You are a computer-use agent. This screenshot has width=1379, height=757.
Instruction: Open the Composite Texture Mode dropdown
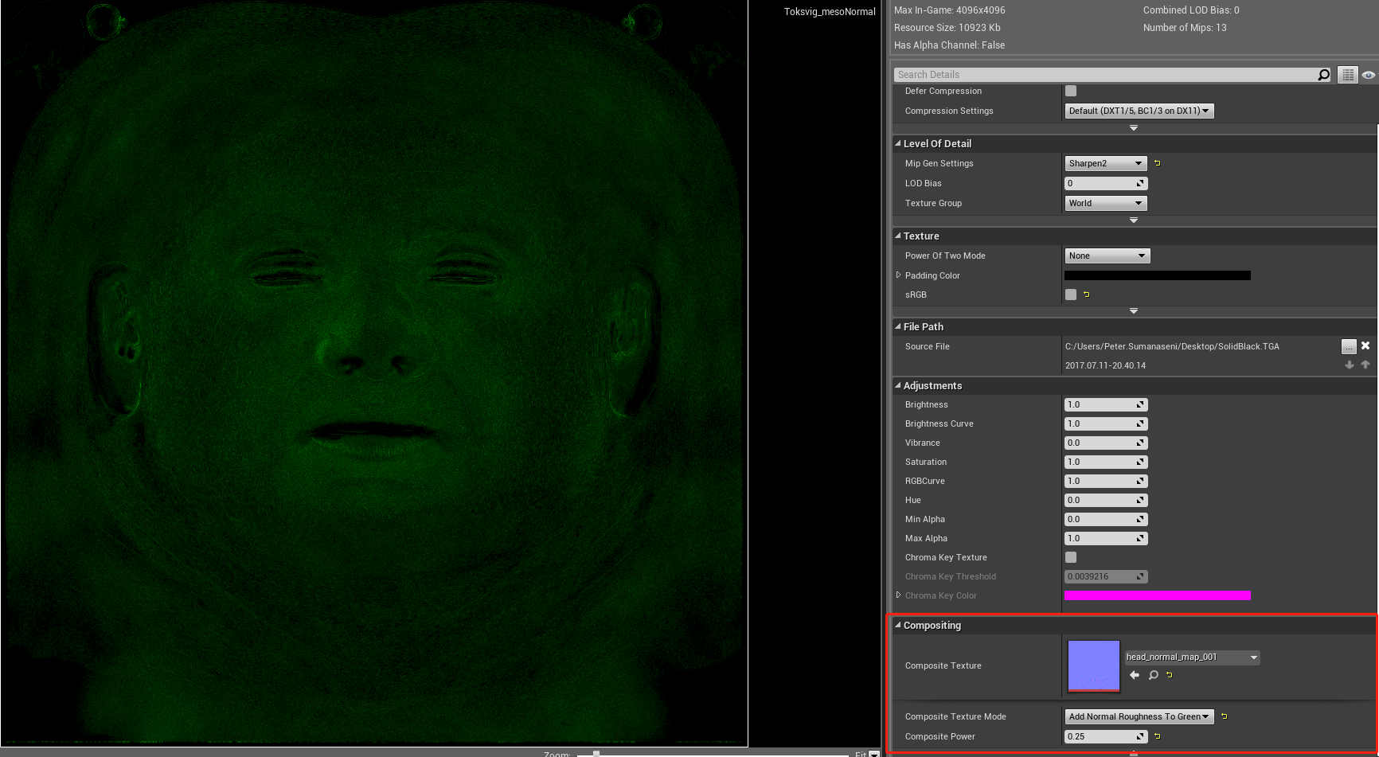coord(1139,716)
